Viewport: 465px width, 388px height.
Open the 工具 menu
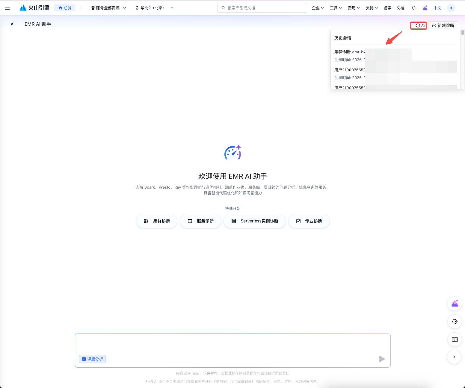point(336,8)
